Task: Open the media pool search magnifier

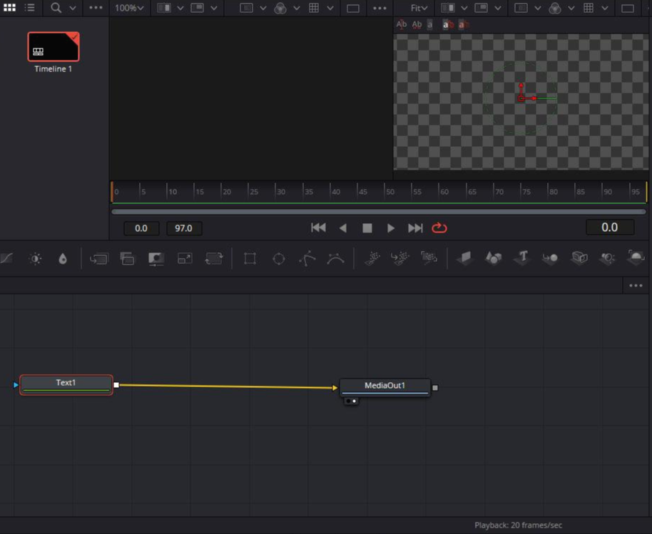Action: tap(56, 8)
